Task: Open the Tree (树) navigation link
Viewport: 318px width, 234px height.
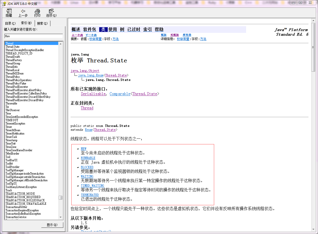Action: coord(122,29)
